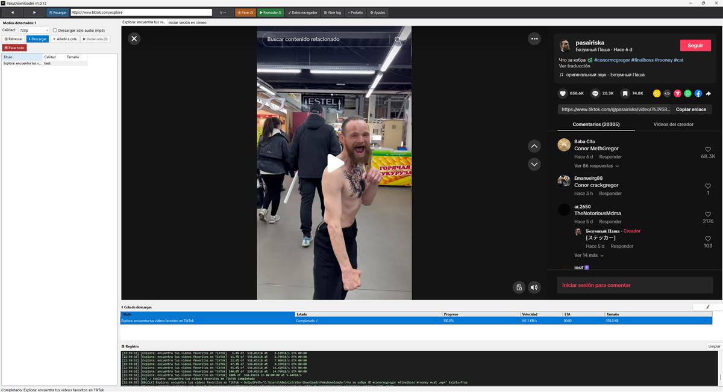
Task: Open the #conormcgregor hashtag
Action: coord(612,60)
